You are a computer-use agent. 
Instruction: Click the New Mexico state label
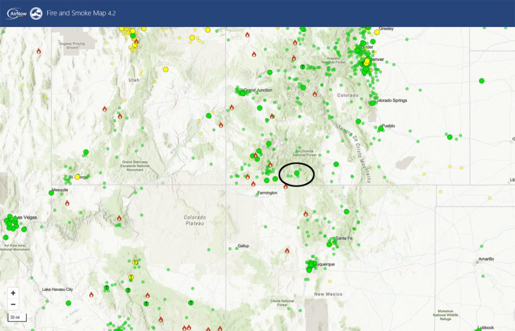point(328,294)
